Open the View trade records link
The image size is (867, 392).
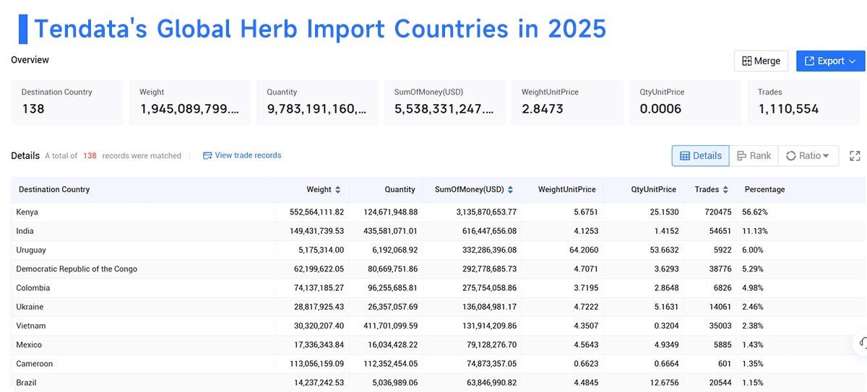[248, 155]
